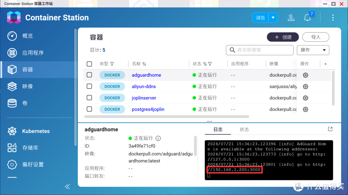Check the joplinserver row checkbox
Screen dimensions: 348x195
89,97
